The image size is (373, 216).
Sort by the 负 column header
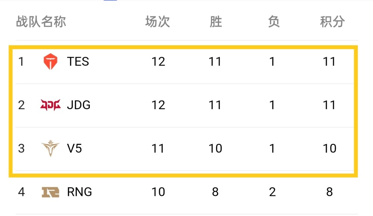(273, 22)
